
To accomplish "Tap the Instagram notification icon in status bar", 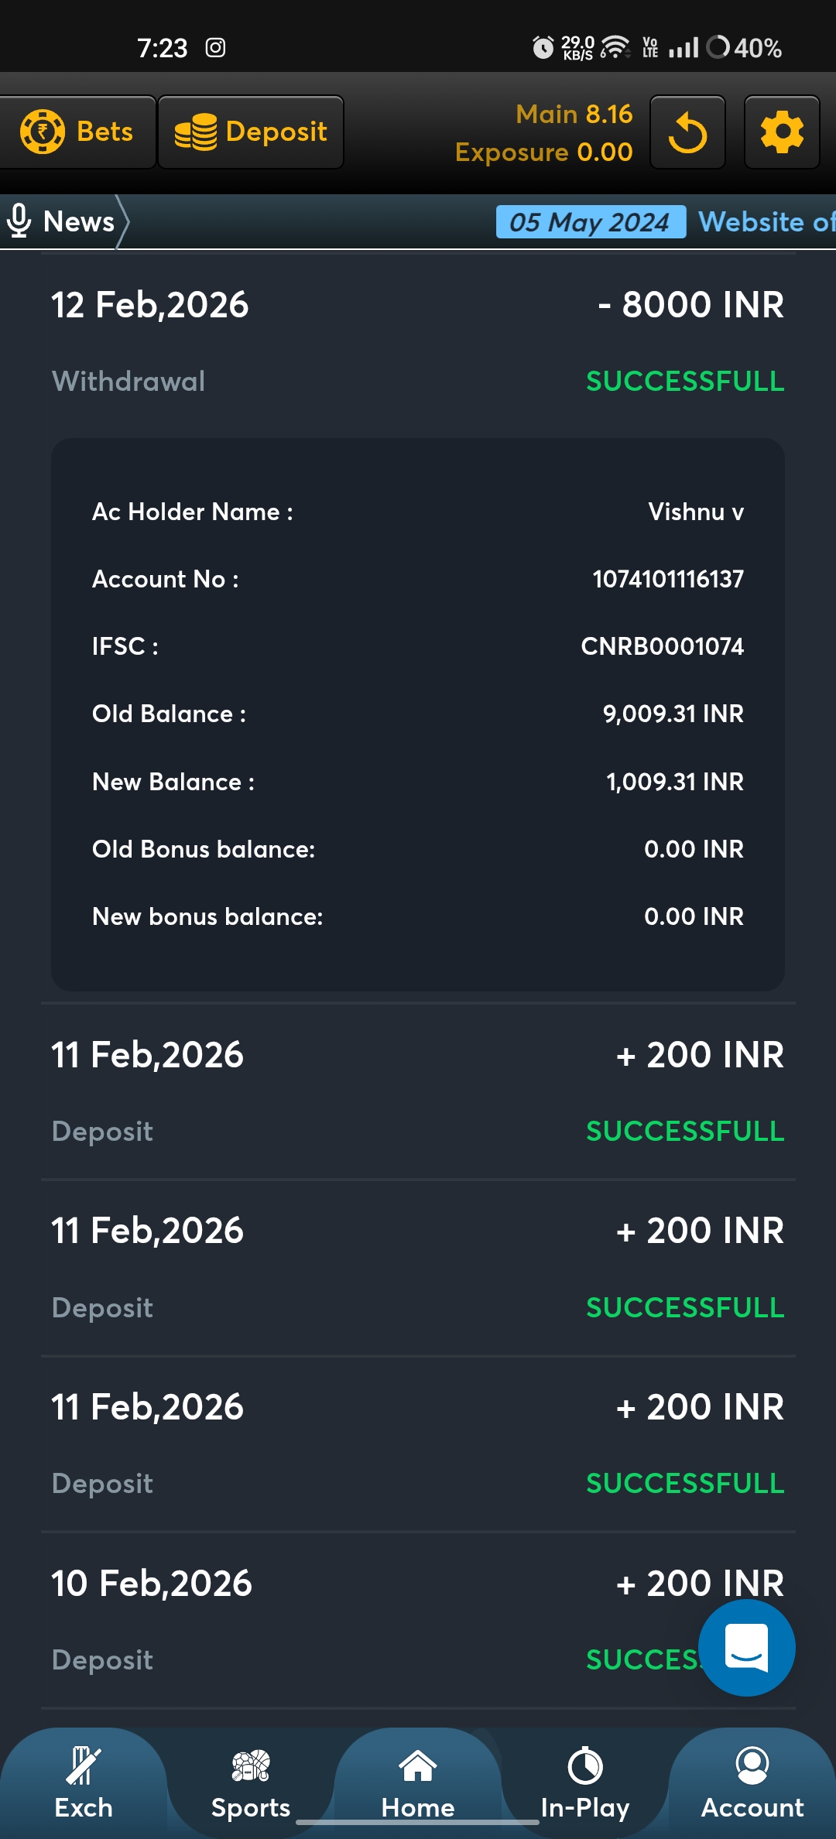I will [215, 48].
